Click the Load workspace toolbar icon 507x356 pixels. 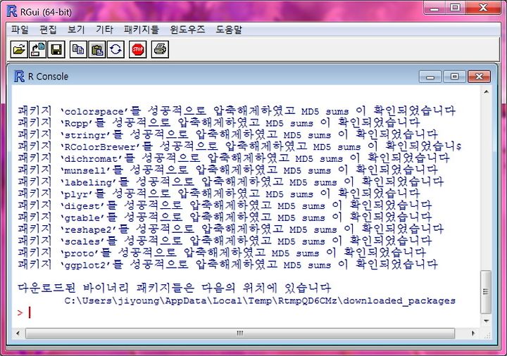click(x=37, y=49)
